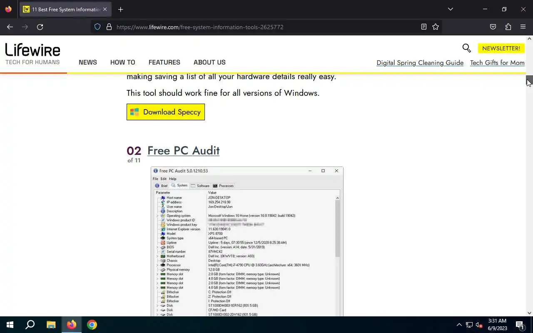Image resolution: width=533 pixels, height=333 pixels.
Task: Reload the current page
Action: [x=40, y=27]
